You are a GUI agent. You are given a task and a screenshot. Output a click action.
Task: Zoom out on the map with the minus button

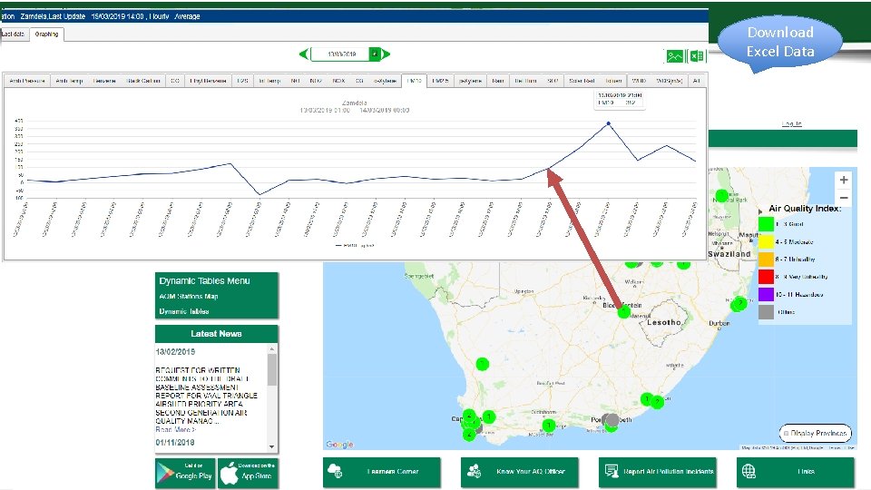(843, 197)
